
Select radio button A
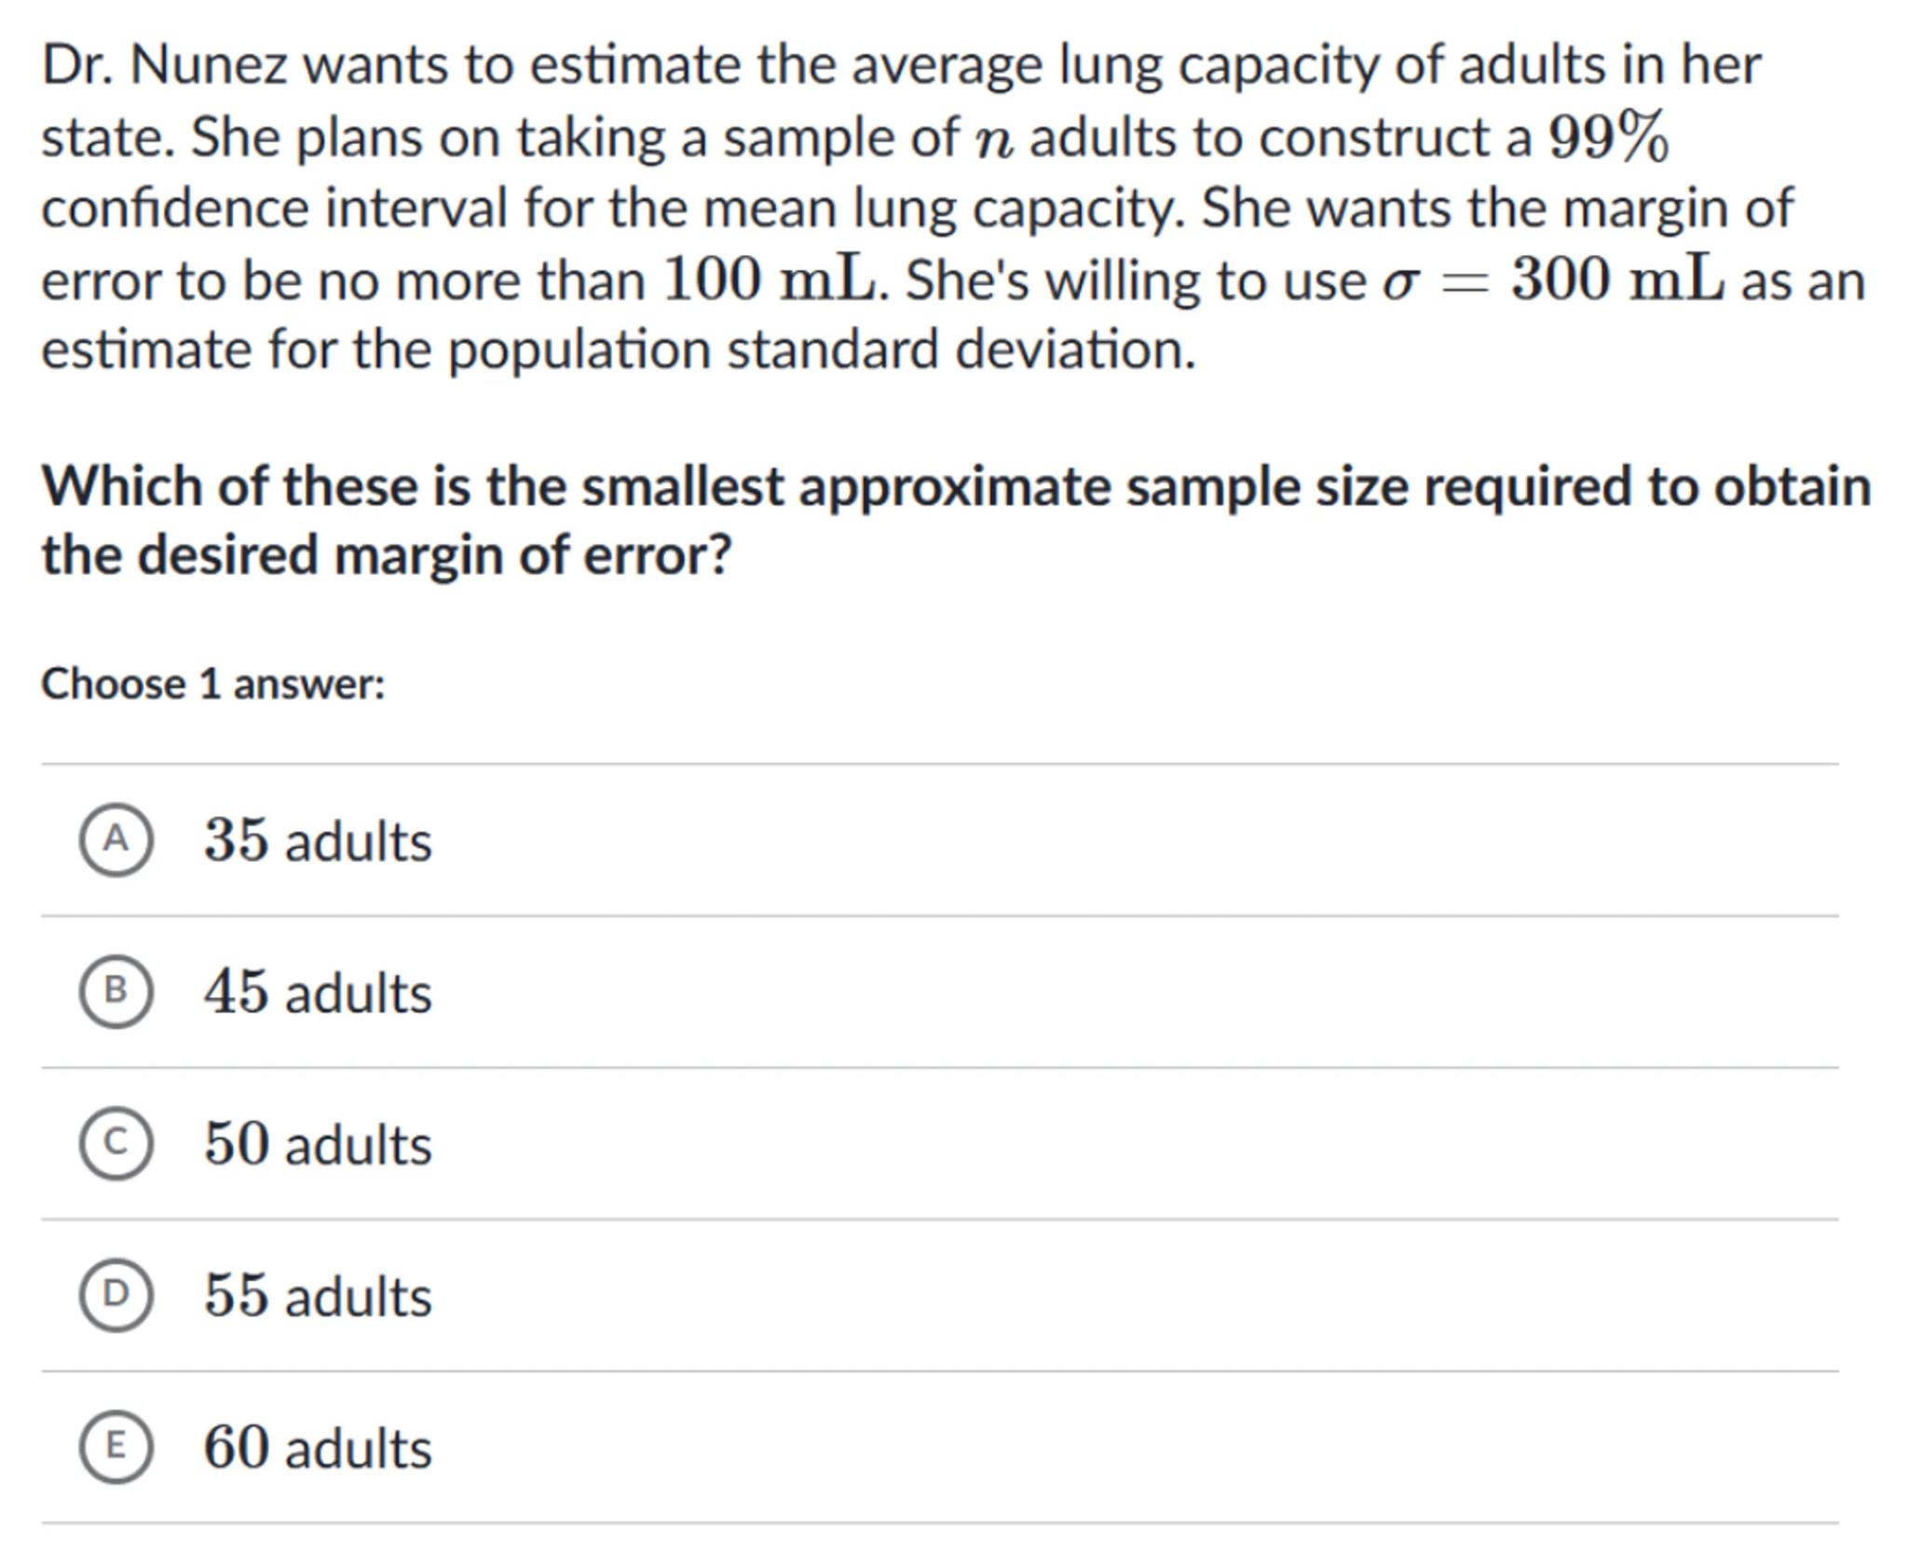tap(116, 839)
